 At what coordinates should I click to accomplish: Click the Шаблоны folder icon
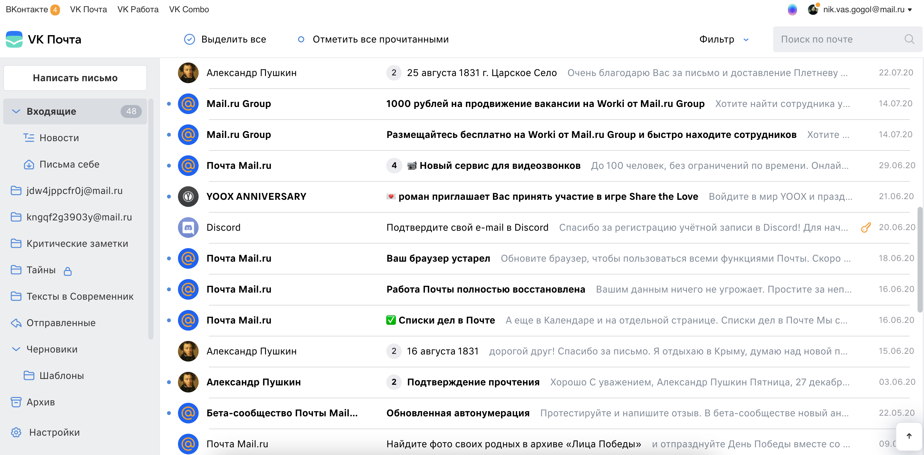tap(29, 375)
